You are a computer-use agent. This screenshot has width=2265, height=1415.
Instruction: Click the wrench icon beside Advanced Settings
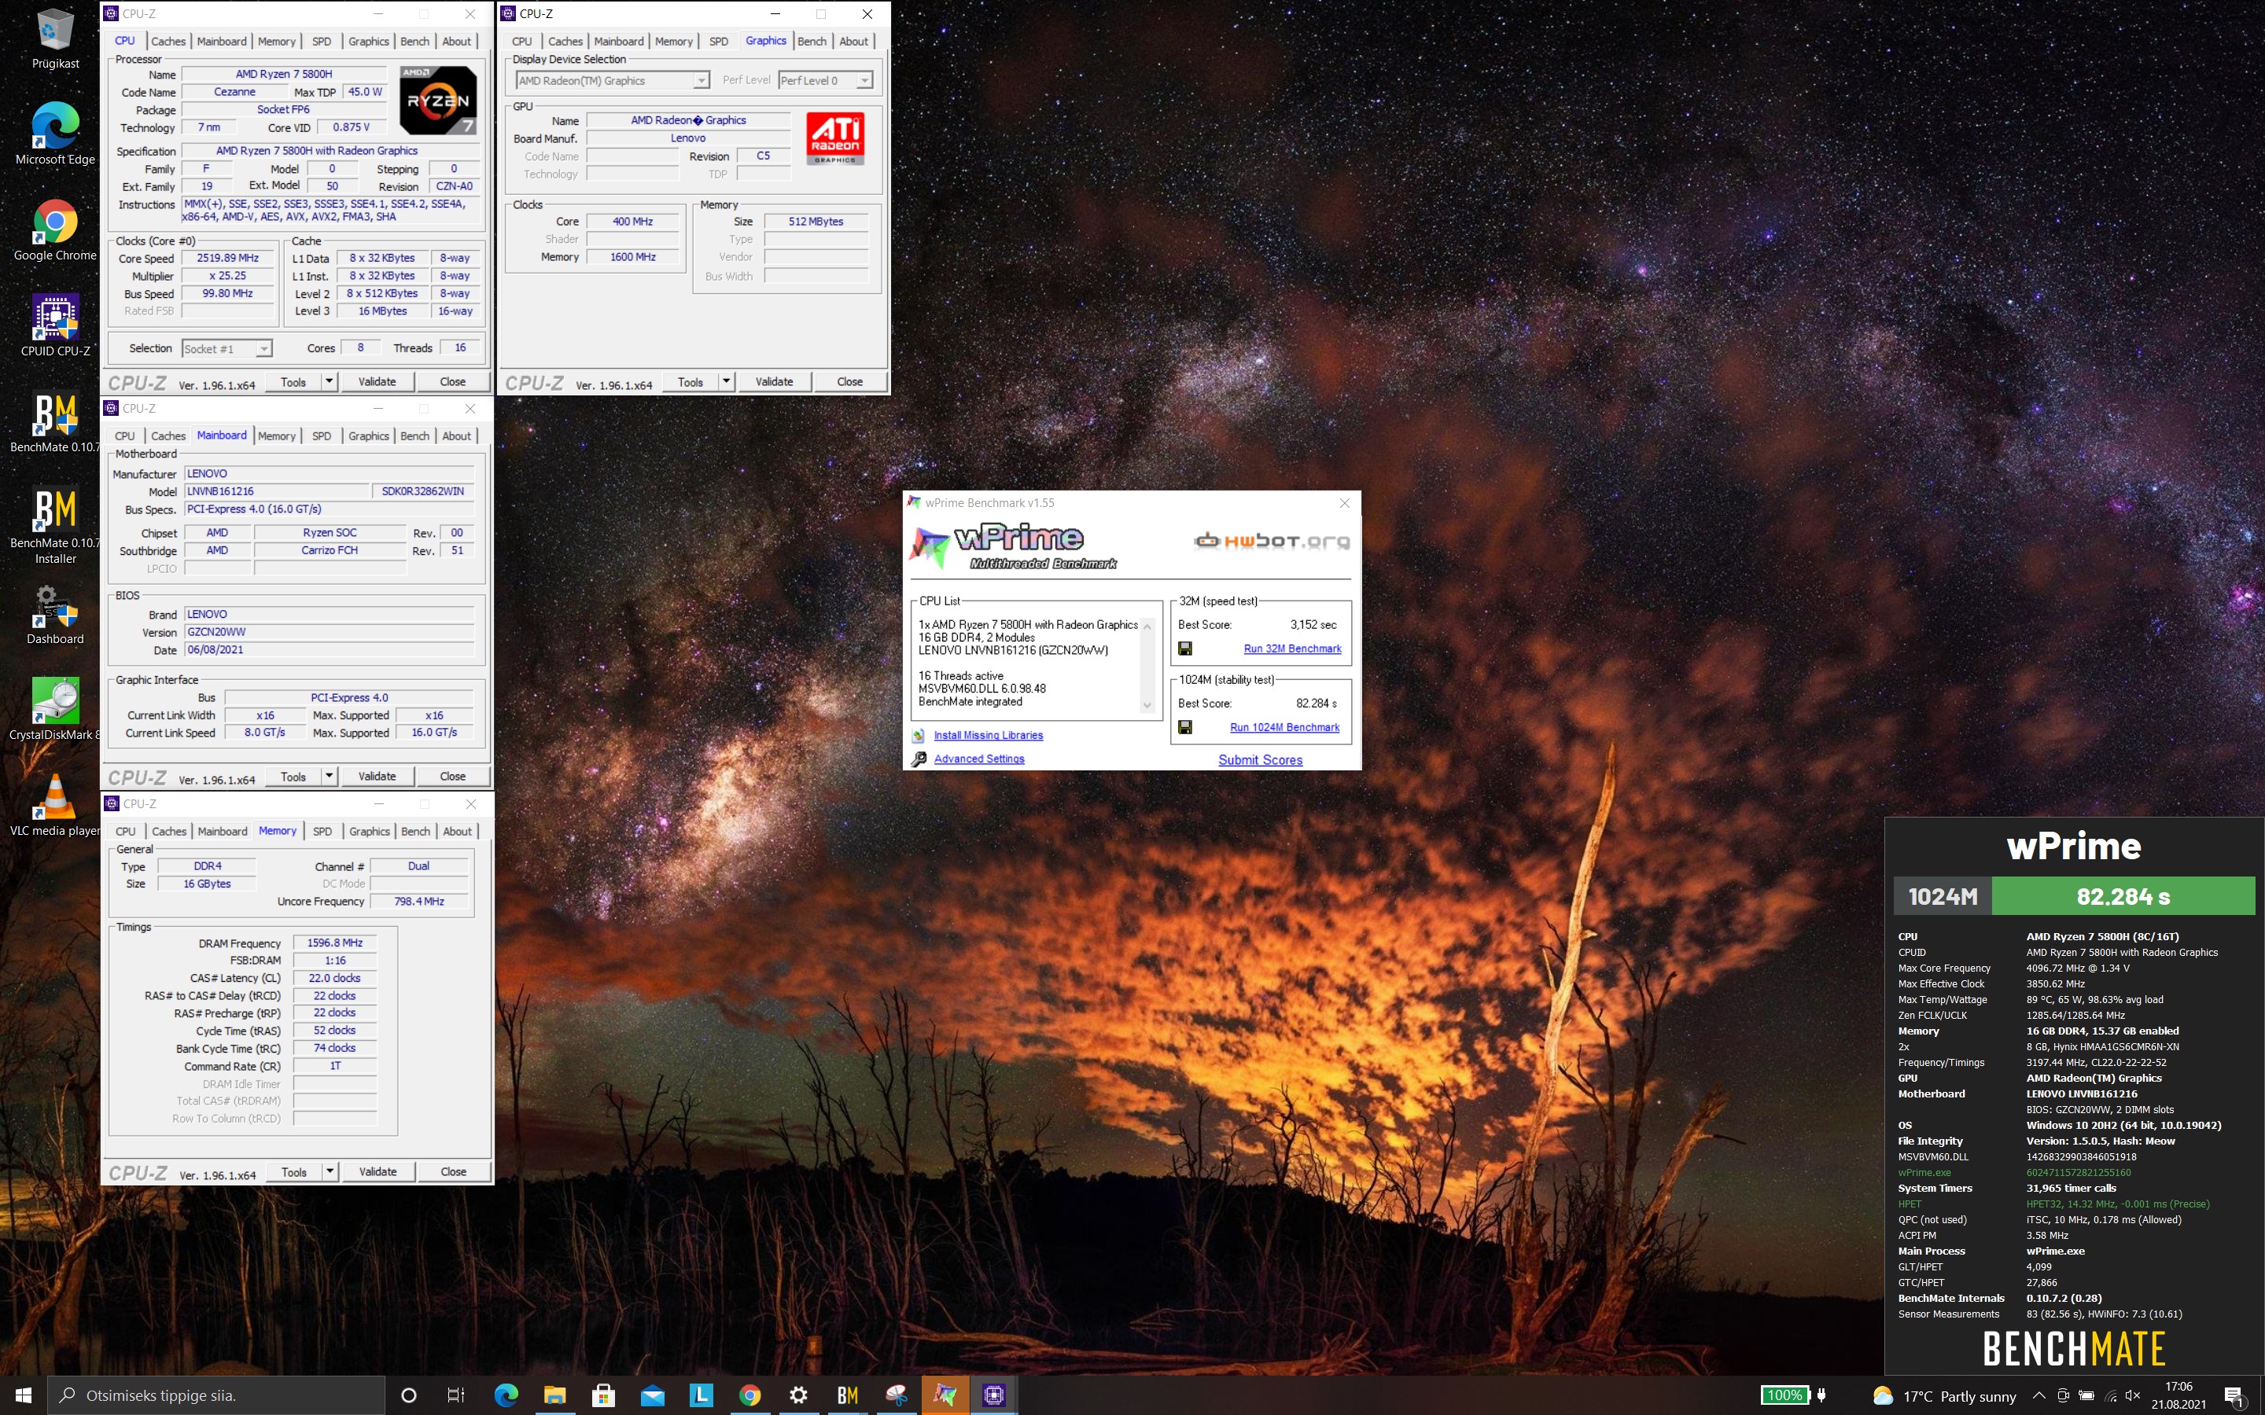pyautogui.click(x=919, y=759)
